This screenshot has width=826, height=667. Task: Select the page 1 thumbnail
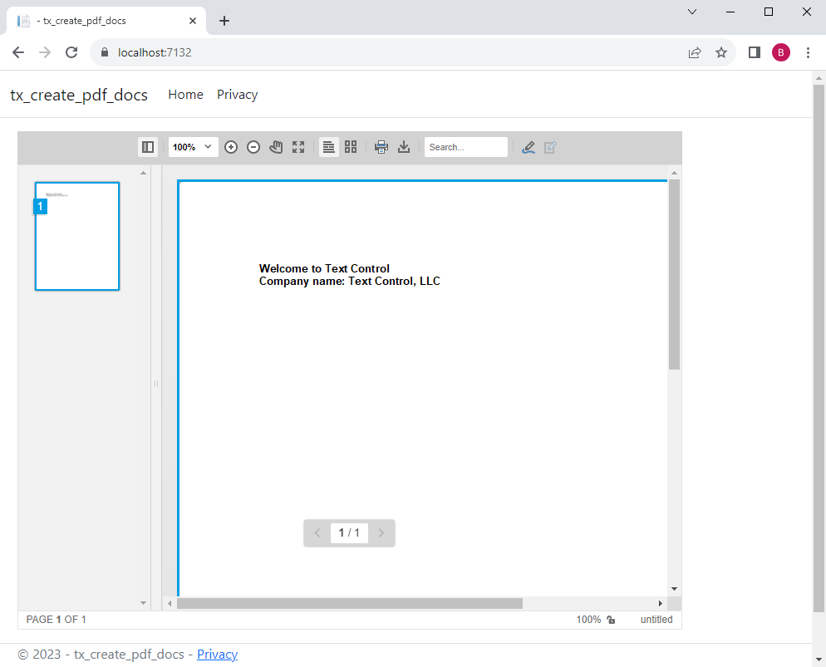tap(76, 236)
